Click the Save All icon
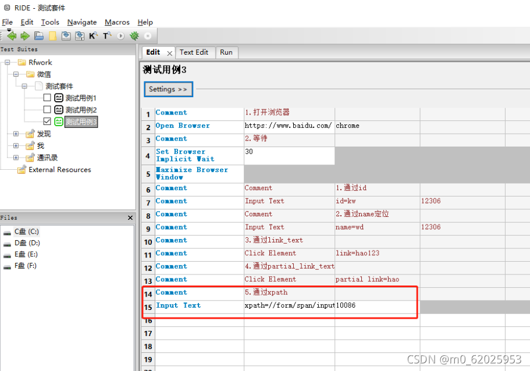This screenshot has height=371, width=530. coord(79,35)
